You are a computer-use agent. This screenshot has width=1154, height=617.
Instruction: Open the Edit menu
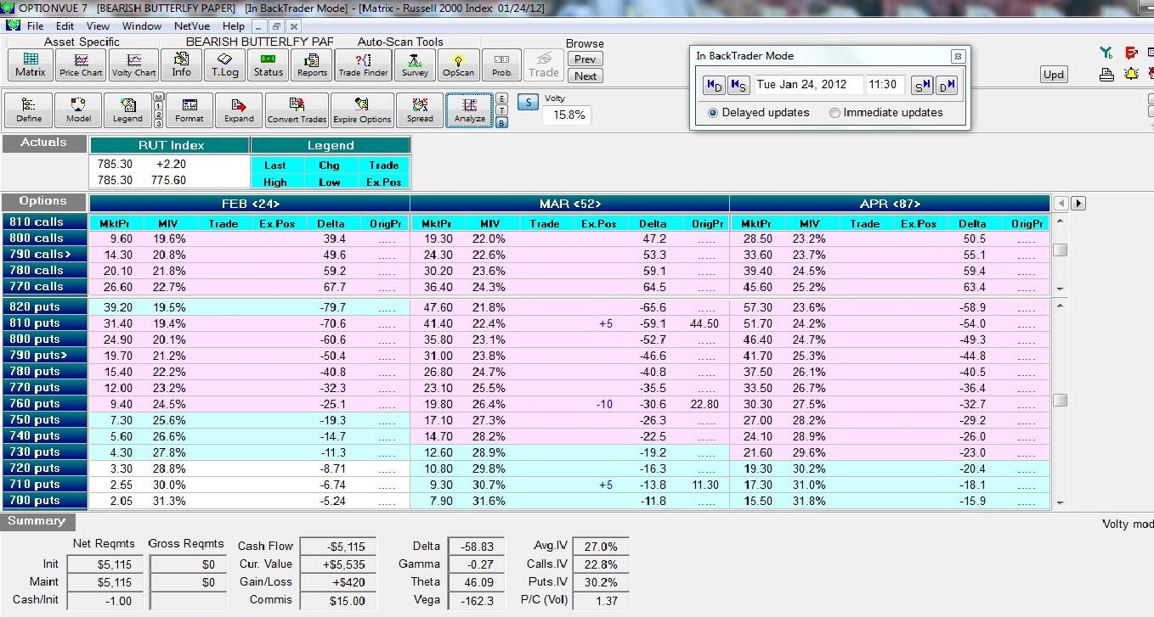tap(65, 25)
